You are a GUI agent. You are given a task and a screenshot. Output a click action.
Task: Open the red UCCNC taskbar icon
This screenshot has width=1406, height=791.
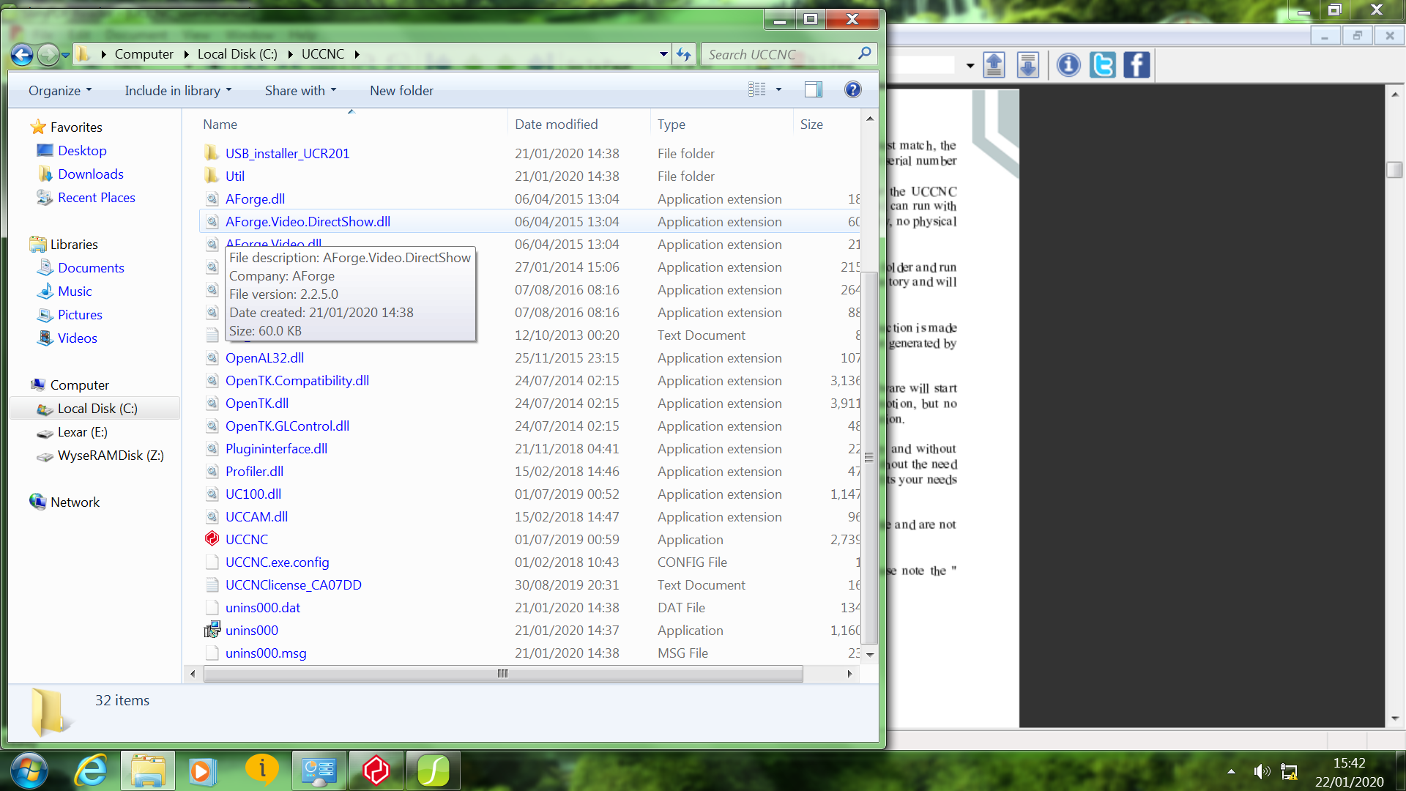[376, 770]
